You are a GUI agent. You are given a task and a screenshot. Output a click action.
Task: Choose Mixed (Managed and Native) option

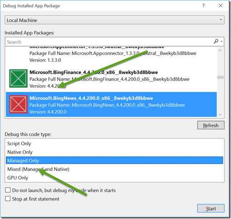(38, 169)
